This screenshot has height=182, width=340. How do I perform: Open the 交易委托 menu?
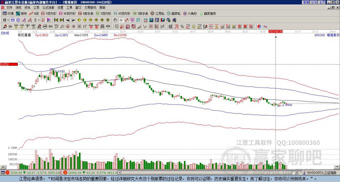click(x=90, y=8)
